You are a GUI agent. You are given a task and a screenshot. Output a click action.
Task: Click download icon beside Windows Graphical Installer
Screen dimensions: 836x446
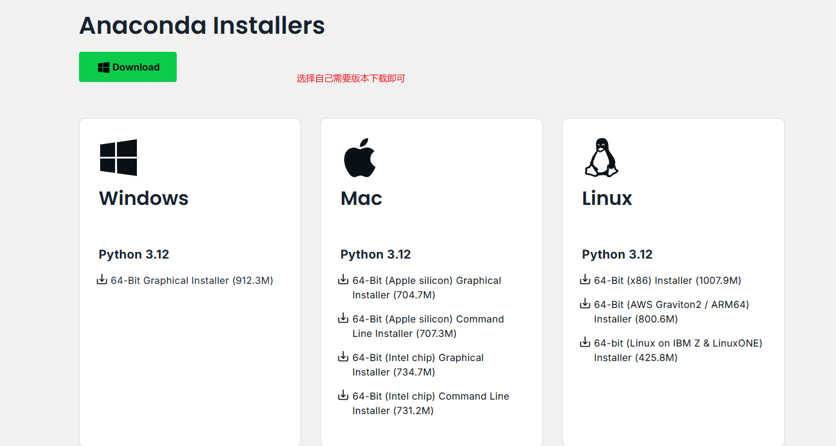102,280
